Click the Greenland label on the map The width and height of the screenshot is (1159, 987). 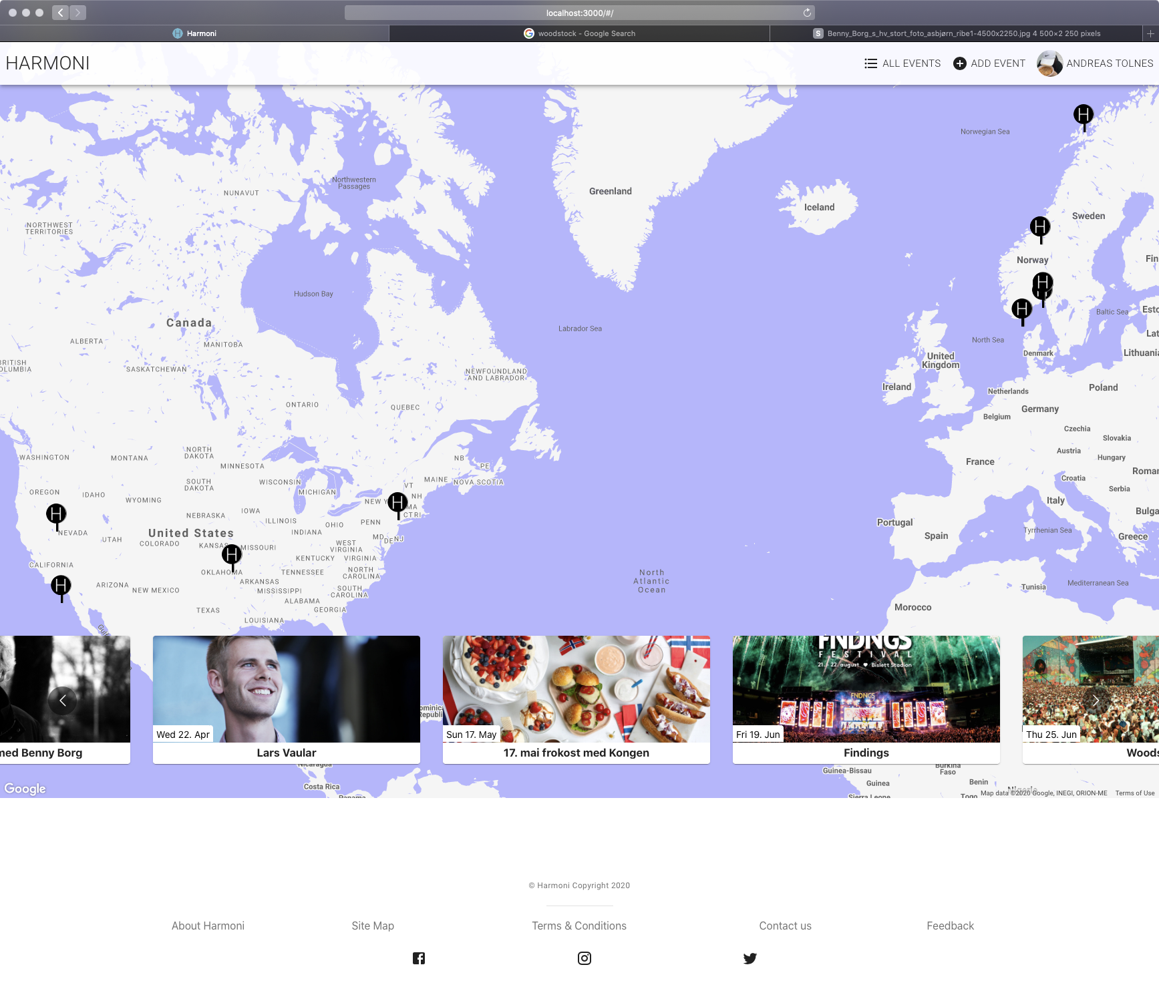(611, 191)
